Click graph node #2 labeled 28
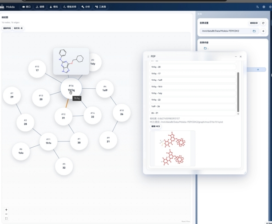272x224 pixels. pyautogui.click(x=25, y=122)
